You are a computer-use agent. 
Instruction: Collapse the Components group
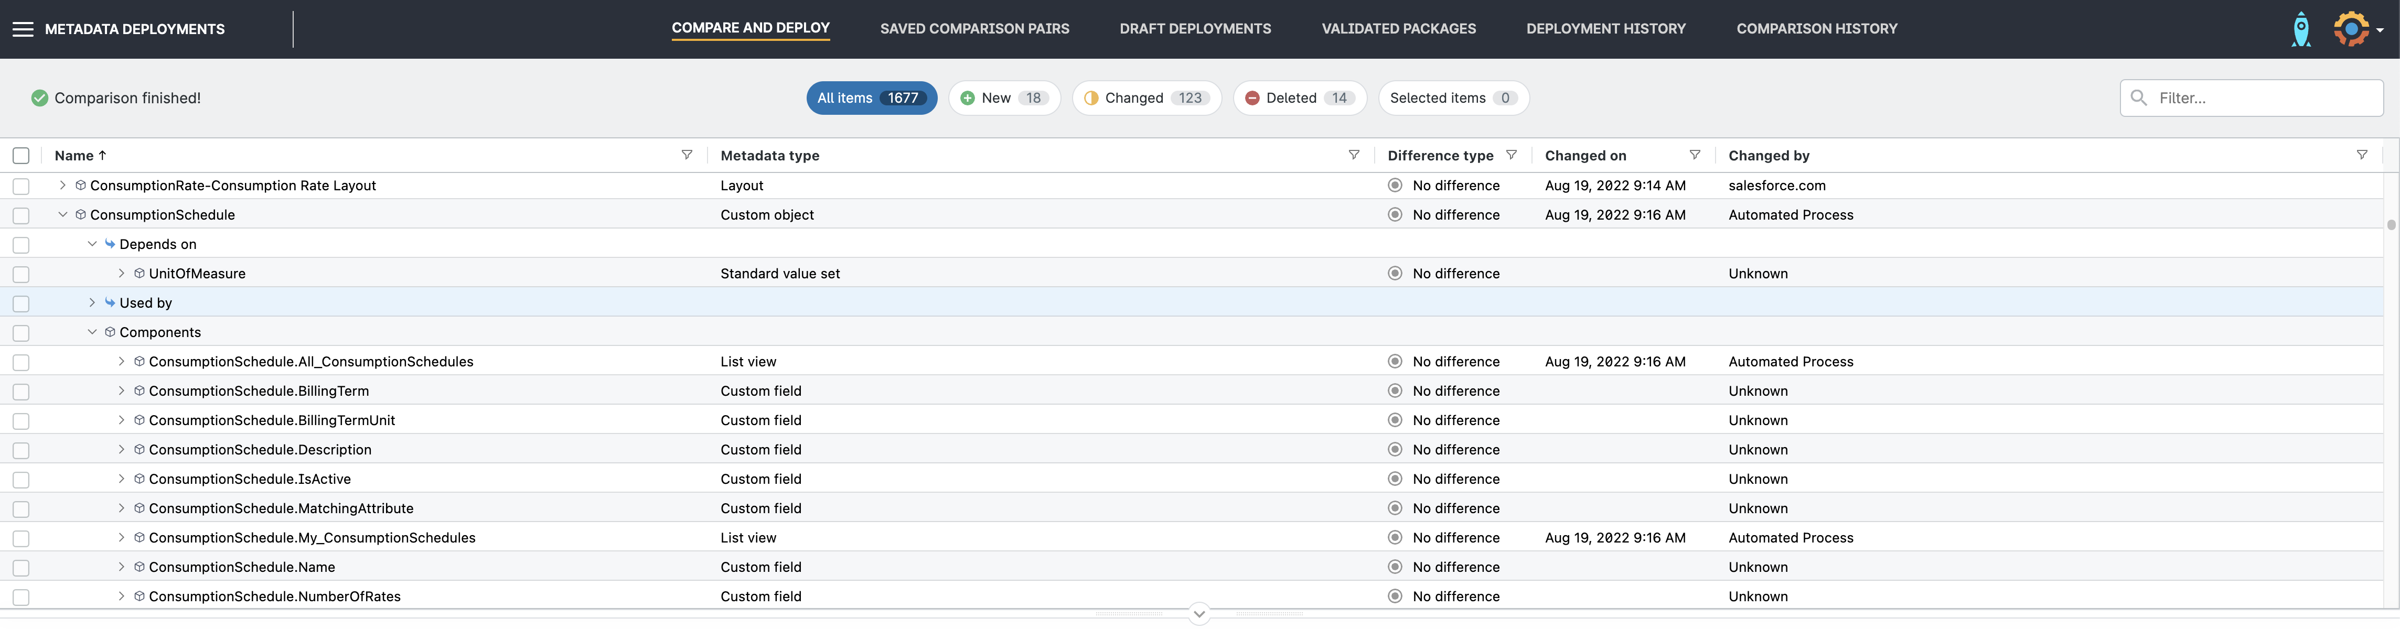tap(91, 332)
